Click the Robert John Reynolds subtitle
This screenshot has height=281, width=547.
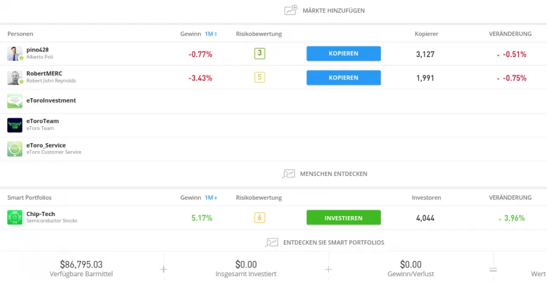click(x=51, y=81)
